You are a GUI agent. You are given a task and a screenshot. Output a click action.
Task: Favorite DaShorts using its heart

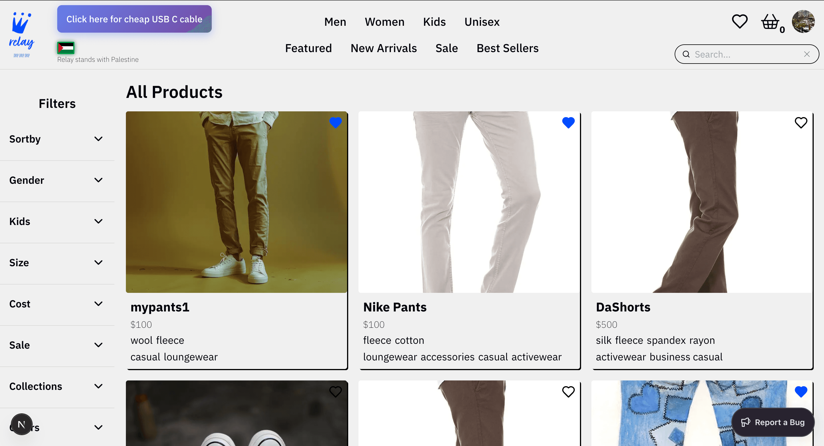pos(801,123)
